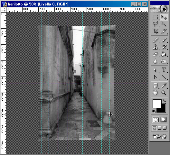Select the Paint Bucket tool
Image resolution: width=170 pixels, height=155 pixels.
[x=164, y=54]
